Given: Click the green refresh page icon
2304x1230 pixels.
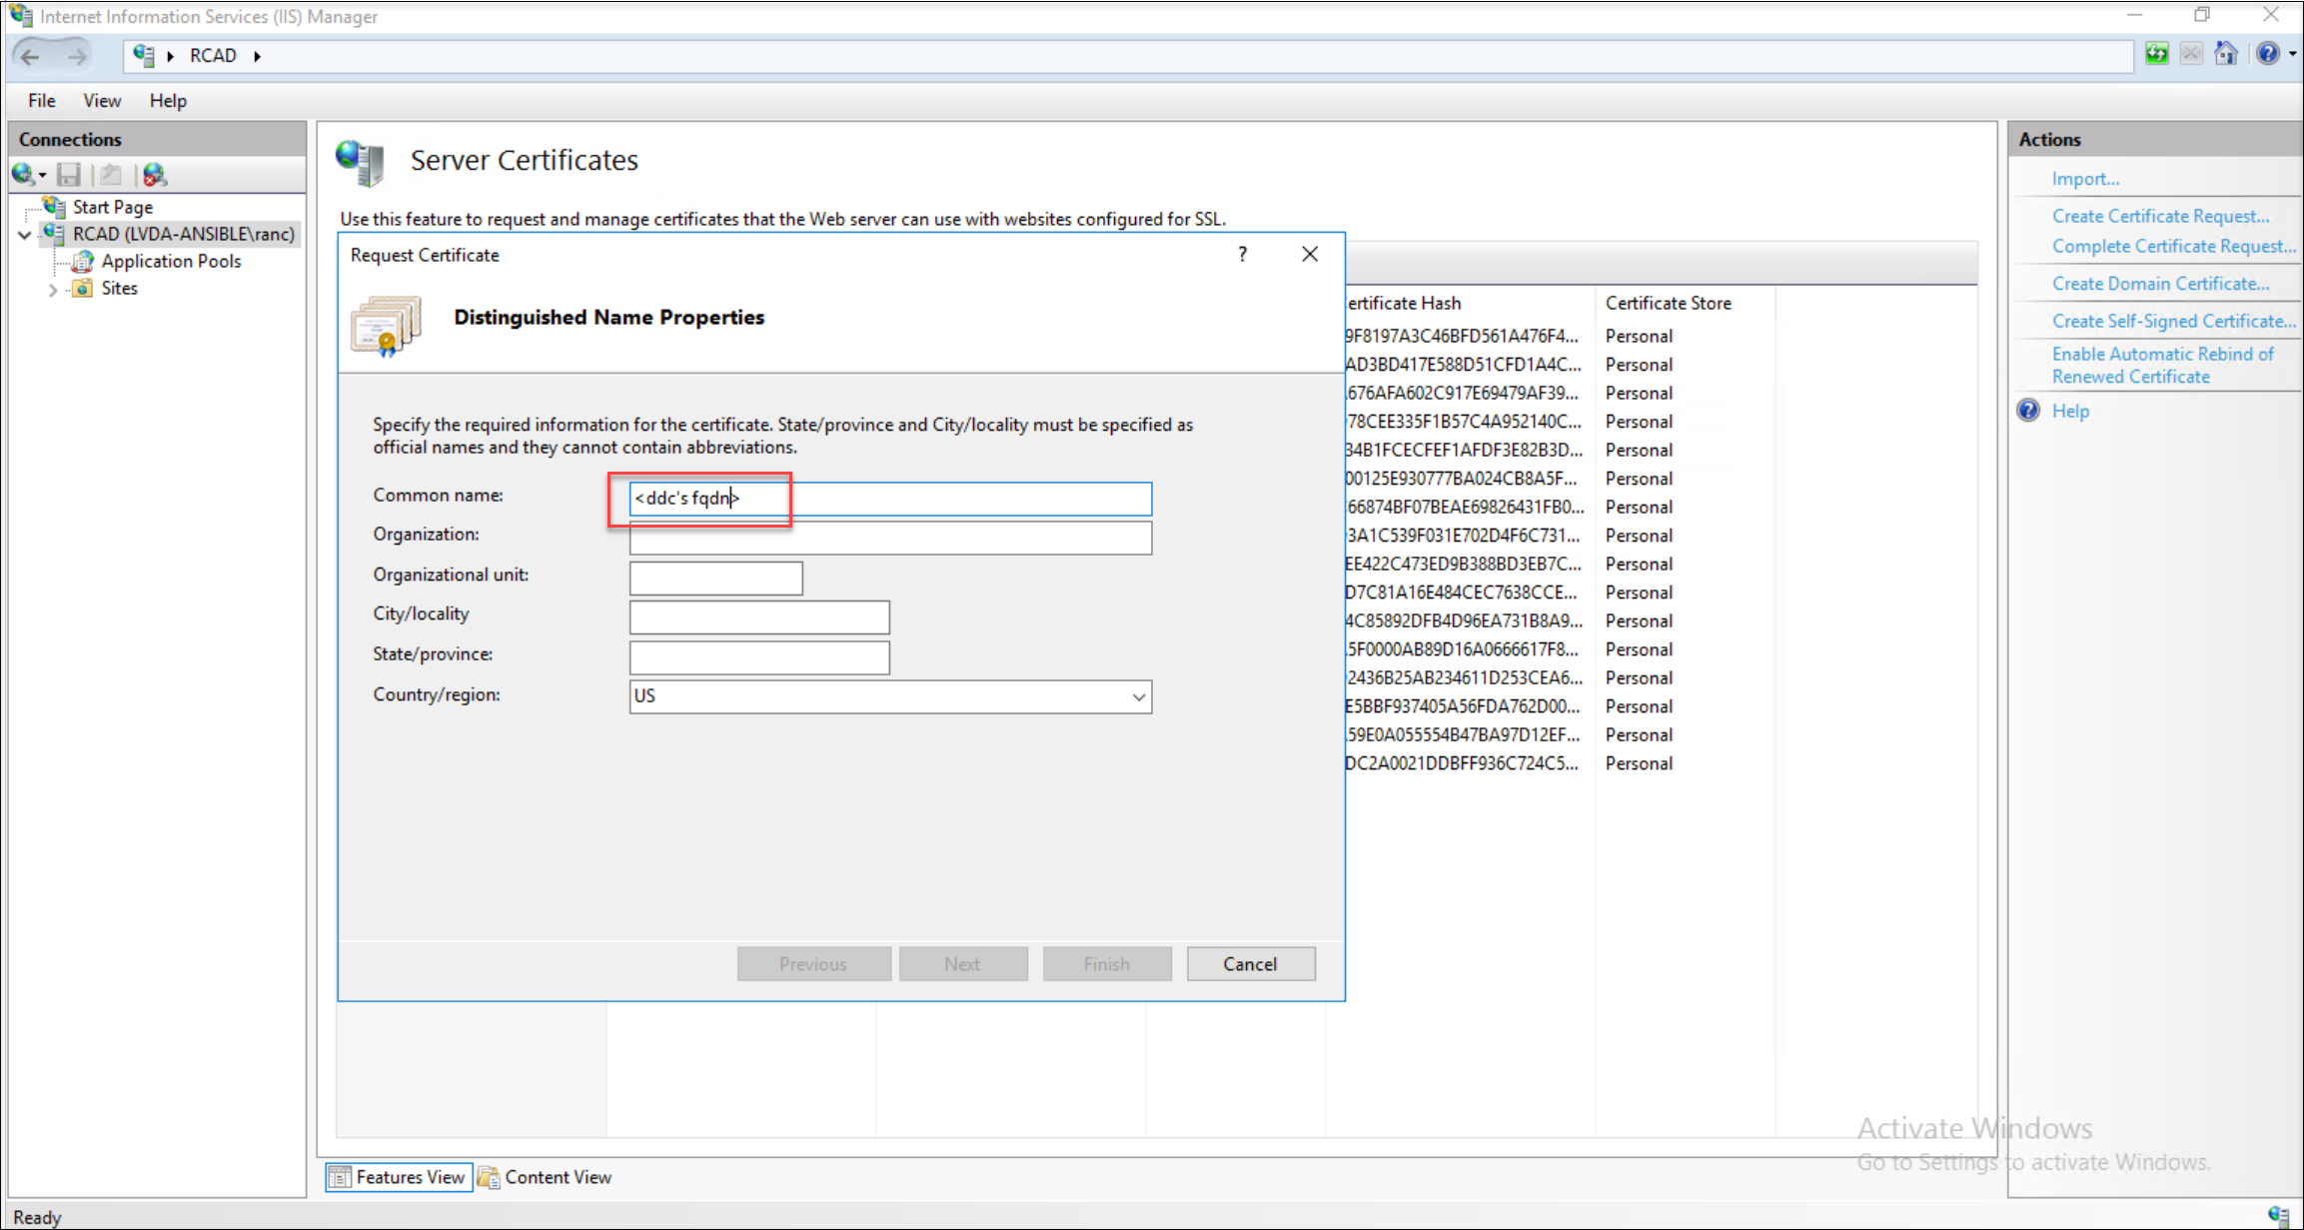Looking at the screenshot, I should pos(2156,54).
